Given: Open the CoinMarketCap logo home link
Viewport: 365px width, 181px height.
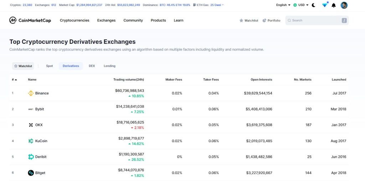Looking at the screenshot, I should [30, 20].
